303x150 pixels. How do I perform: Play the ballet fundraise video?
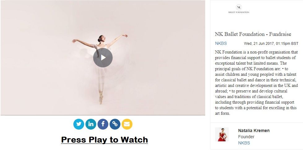tap(103, 58)
